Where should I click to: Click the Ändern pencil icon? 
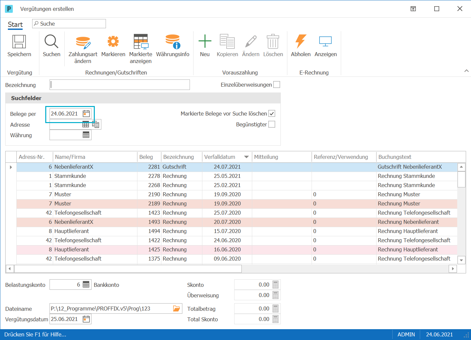point(251,42)
